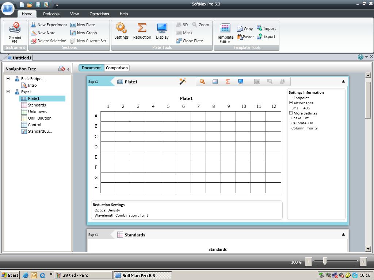
Task: Click the 3D plate tool
Action: point(182,25)
